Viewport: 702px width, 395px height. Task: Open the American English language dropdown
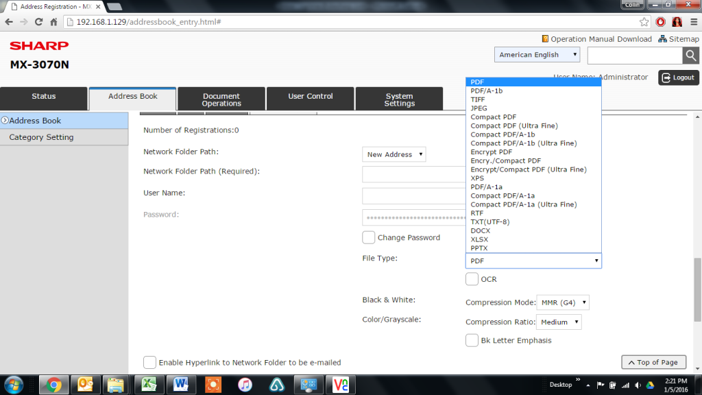coord(537,55)
